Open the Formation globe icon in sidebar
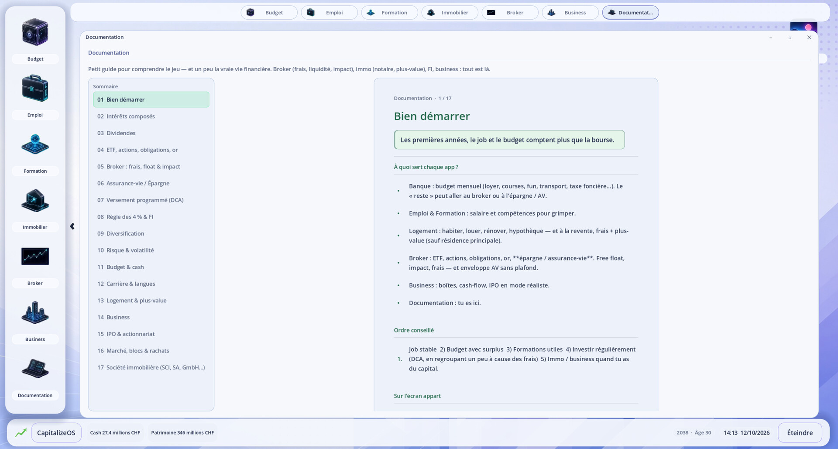 pos(35,144)
